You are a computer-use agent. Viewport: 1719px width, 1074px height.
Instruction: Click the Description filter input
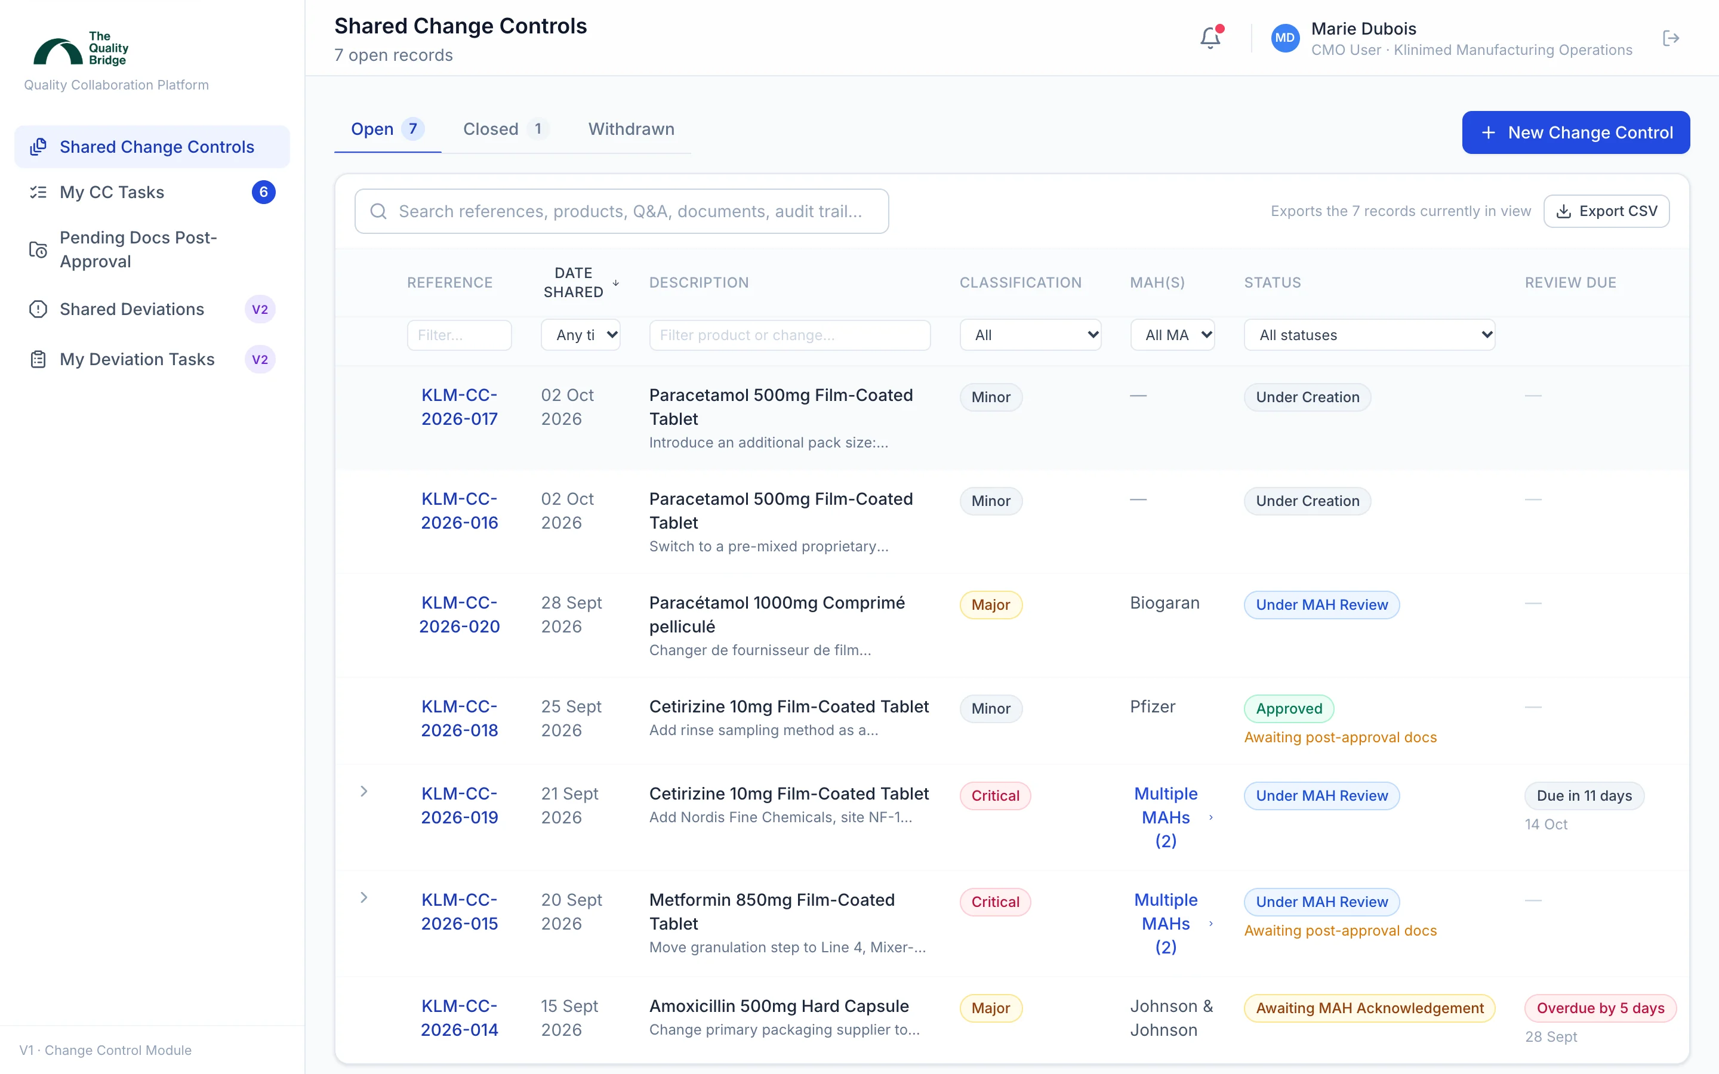pyautogui.click(x=789, y=335)
